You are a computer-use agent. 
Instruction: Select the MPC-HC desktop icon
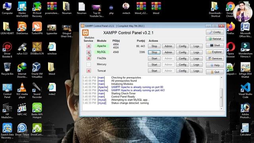(x=22, y=109)
